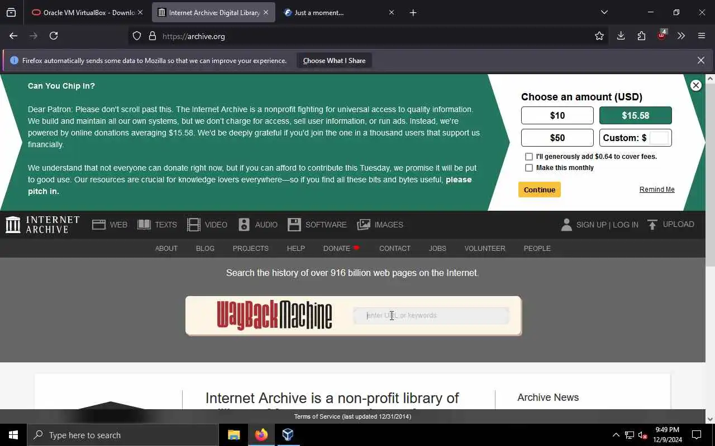This screenshot has width=715, height=446.
Task: Focus the Wayback Machine search field
Action: (431, 316)
